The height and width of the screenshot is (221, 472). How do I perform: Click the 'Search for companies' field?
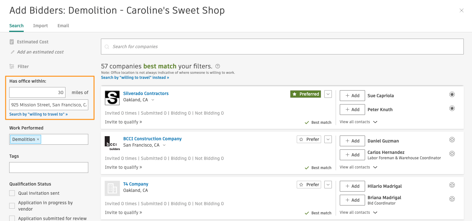[282, 47]
